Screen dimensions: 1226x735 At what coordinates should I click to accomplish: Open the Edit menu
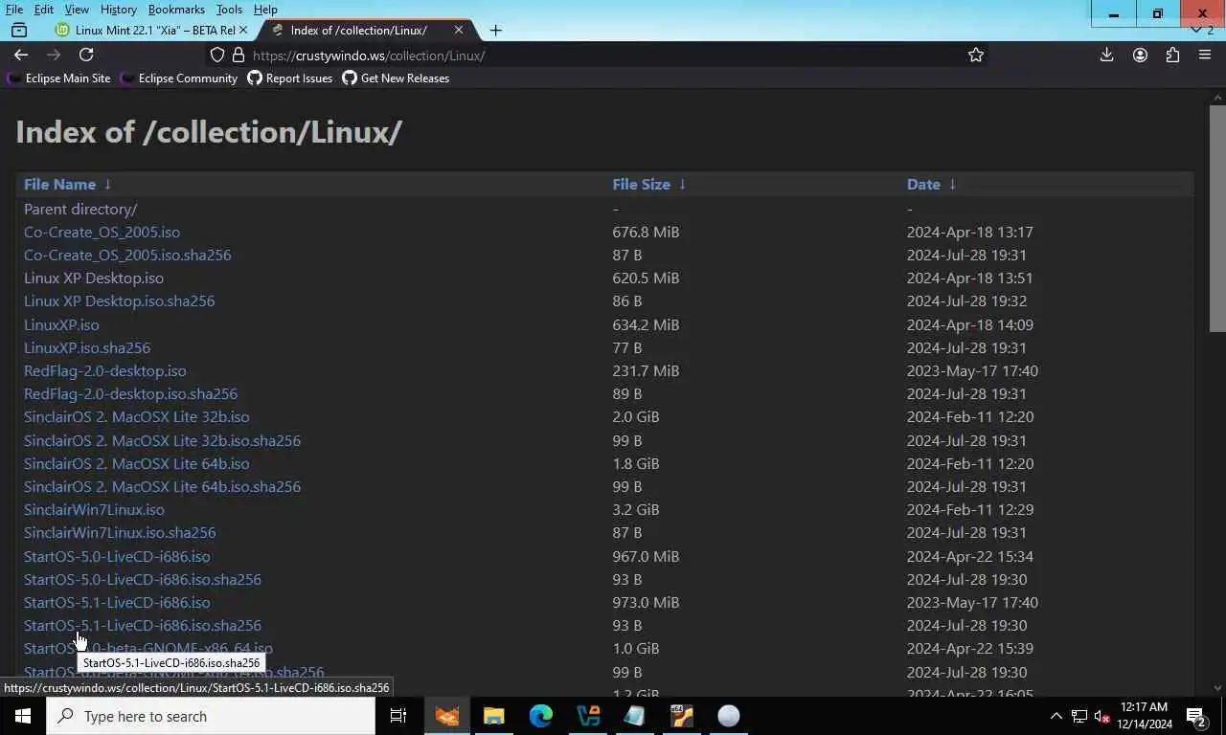pos(44,10)
